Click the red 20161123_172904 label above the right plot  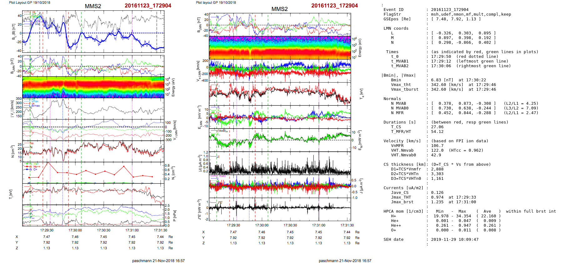pos(334,6)
